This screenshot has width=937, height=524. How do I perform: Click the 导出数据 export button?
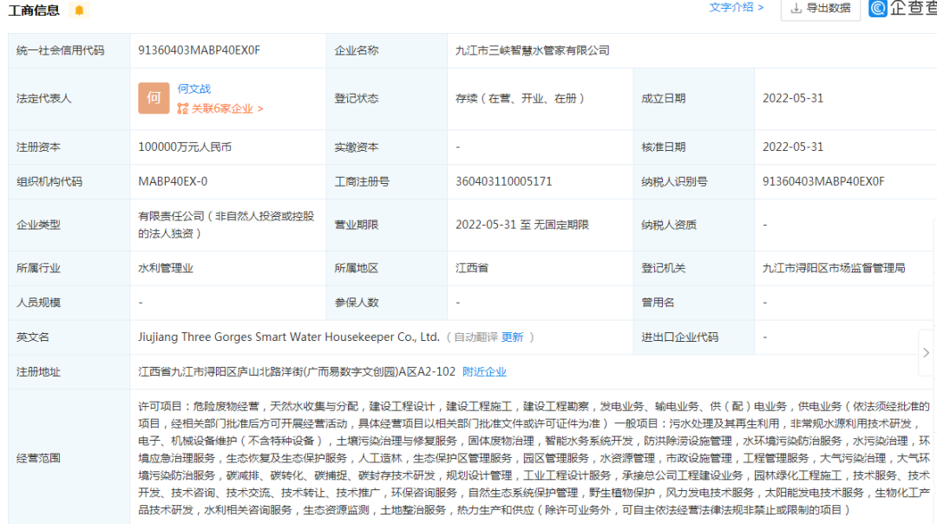point(820,9)
